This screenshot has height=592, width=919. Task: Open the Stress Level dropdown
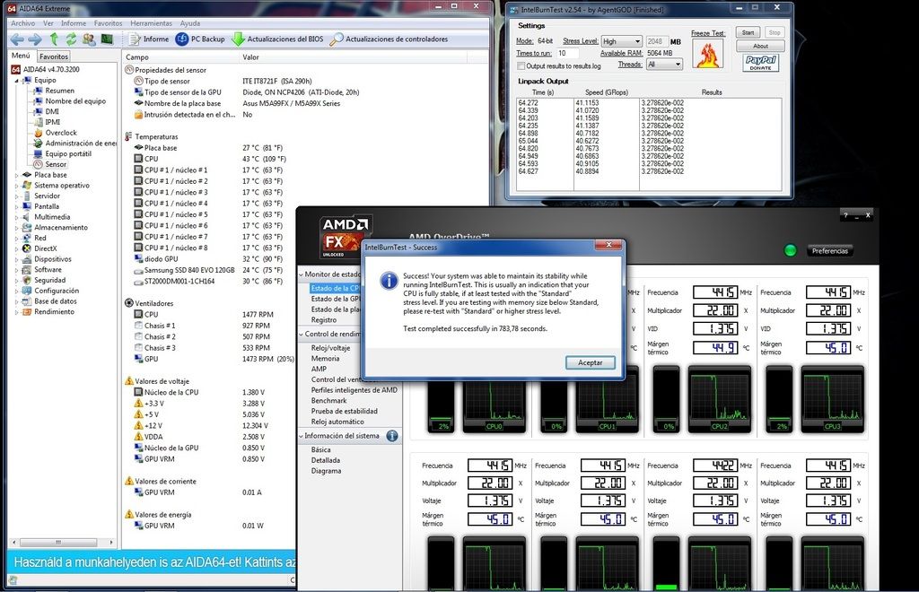621,41
